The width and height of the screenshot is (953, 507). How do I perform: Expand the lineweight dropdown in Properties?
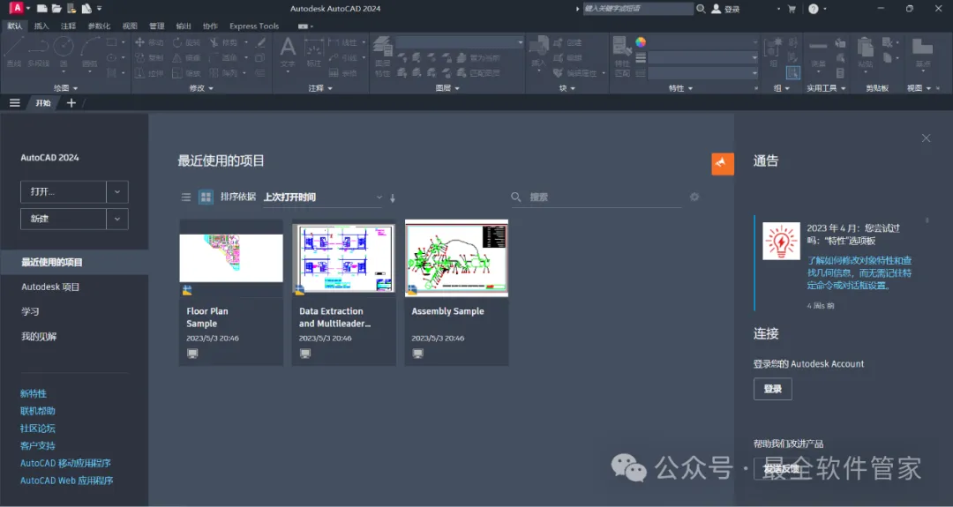point(754,57)
